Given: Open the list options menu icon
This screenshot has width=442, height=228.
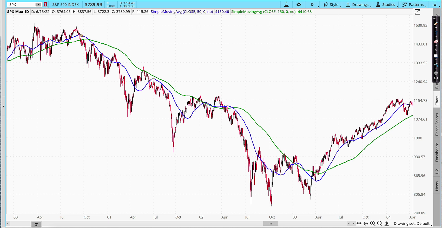Looking at the screenshot, I should (x=435, y=4).
